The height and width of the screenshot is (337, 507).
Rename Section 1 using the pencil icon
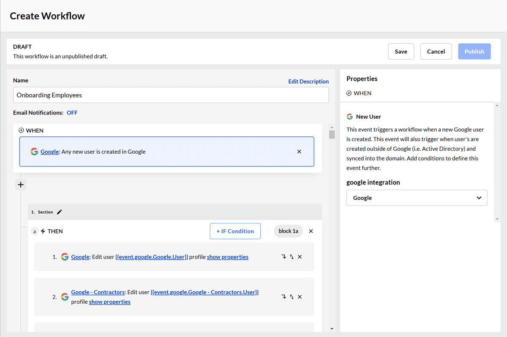[x=60, y=212]
